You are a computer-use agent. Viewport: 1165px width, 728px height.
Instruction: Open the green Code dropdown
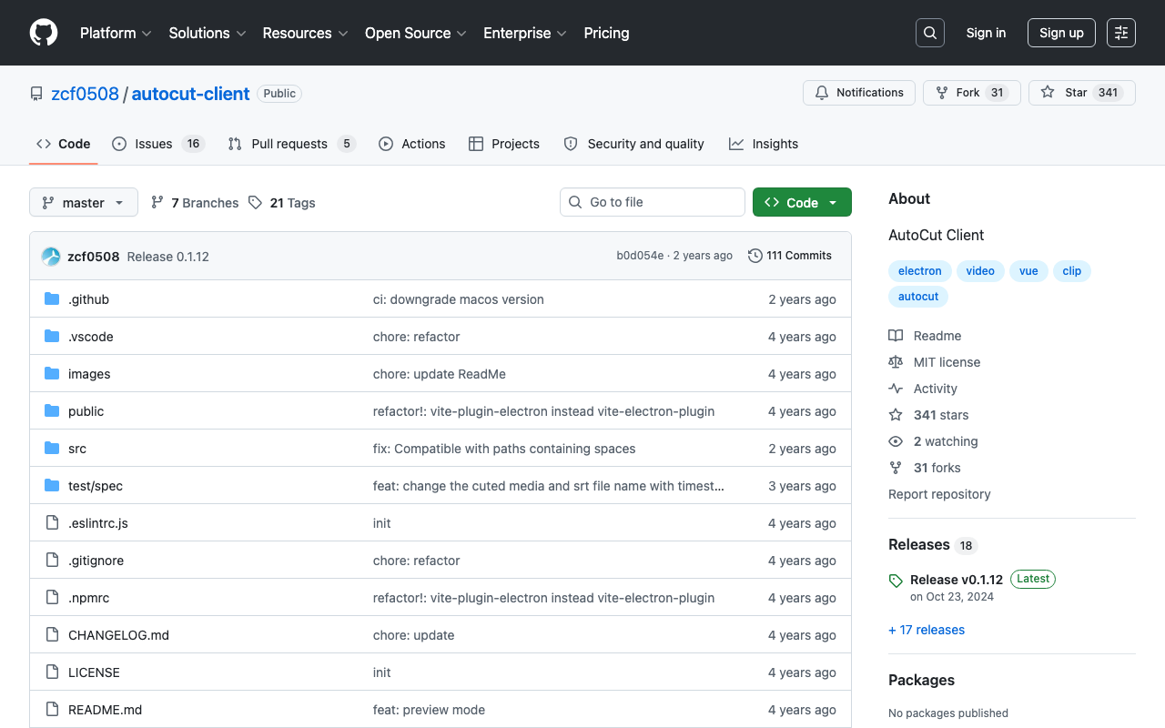coord(802,202)
